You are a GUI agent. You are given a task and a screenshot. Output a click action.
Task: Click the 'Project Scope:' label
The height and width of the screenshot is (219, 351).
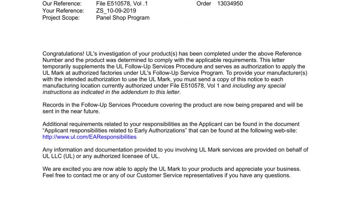[x=61, y=18]
